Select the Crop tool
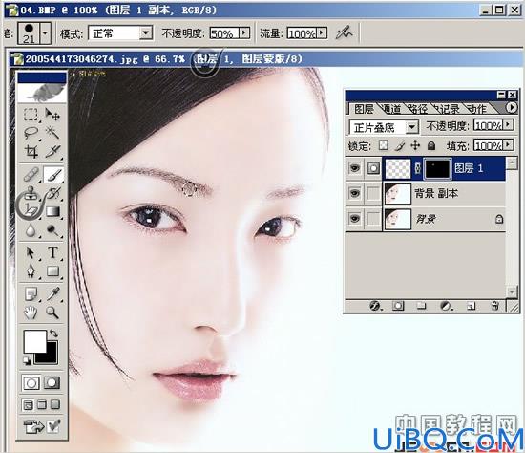 point(31,152)
